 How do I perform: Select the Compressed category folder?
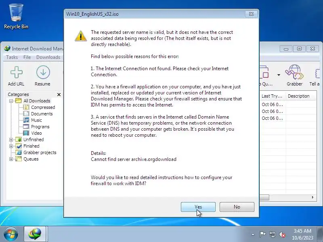coord(43,107)
